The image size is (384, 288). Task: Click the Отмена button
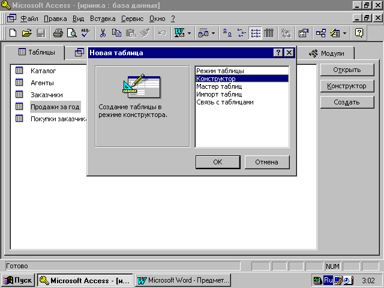[x=266, y=162]
